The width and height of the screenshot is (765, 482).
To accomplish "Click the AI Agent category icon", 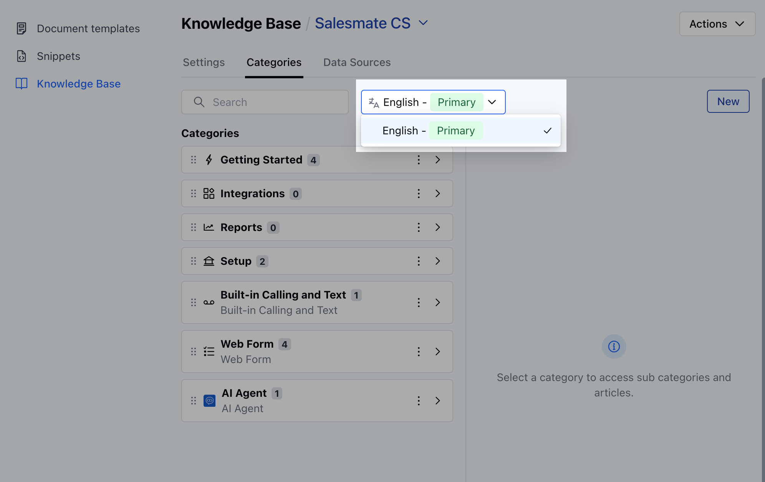I will [x=209, y=401].
